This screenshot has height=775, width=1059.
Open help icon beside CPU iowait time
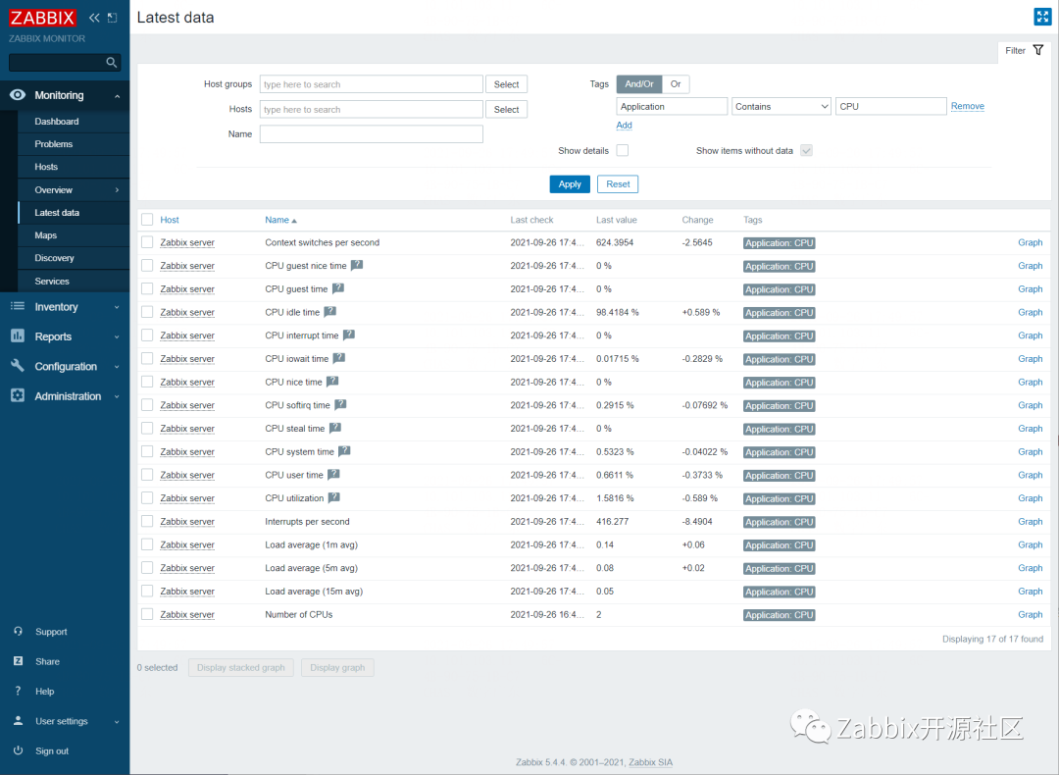pos(339,358)
